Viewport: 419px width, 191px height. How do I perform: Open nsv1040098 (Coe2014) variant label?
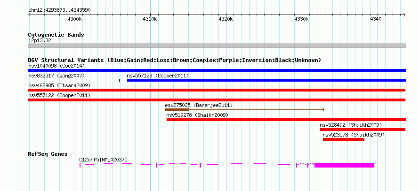coord(56,66)
